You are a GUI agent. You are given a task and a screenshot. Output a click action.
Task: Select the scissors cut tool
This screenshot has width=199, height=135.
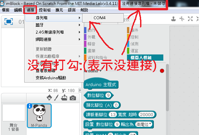pos(182,19)
